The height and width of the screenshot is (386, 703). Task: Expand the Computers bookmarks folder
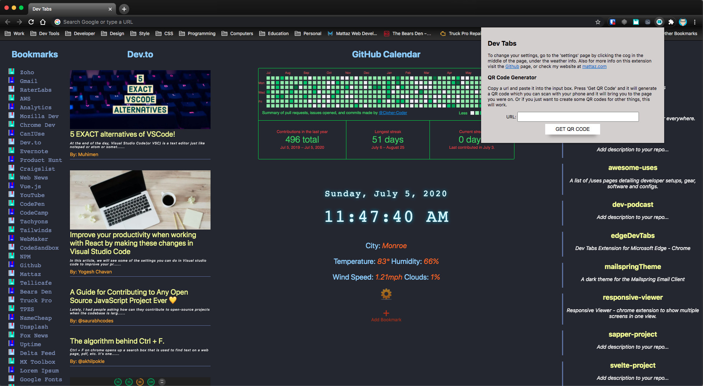coord(237,33)
